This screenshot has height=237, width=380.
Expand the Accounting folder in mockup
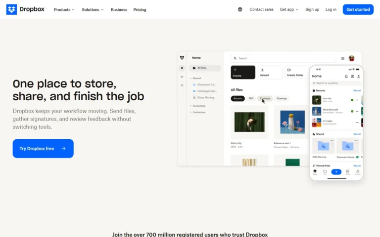coord(191,106)
